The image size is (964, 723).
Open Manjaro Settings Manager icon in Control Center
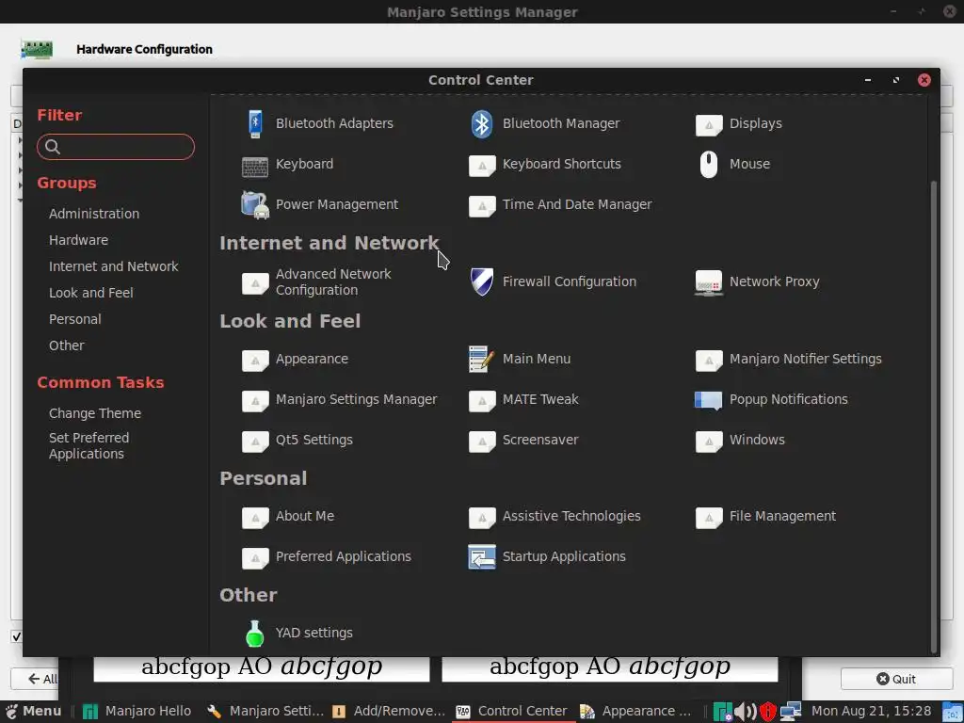tap(254, 401)
